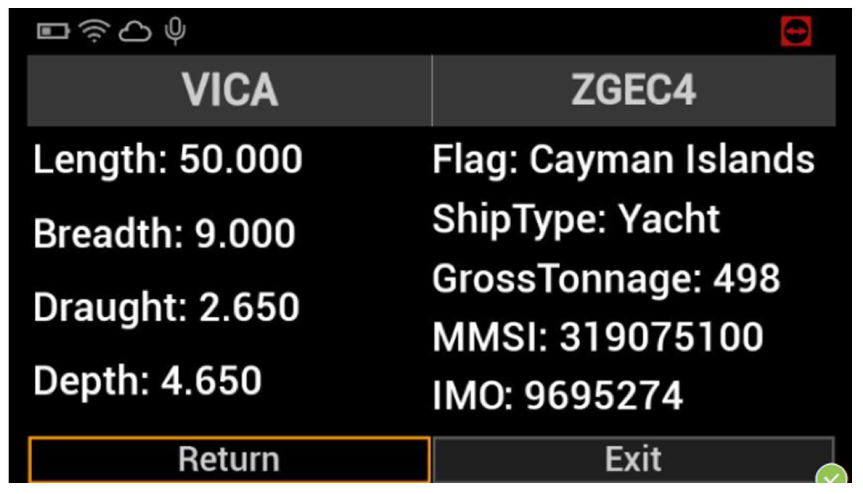Click the green checkmark badge
This screenshot has height=494, width=863.
click(831, 477)
